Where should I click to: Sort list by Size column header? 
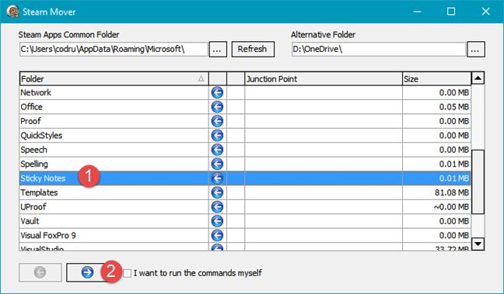(436, 78)
